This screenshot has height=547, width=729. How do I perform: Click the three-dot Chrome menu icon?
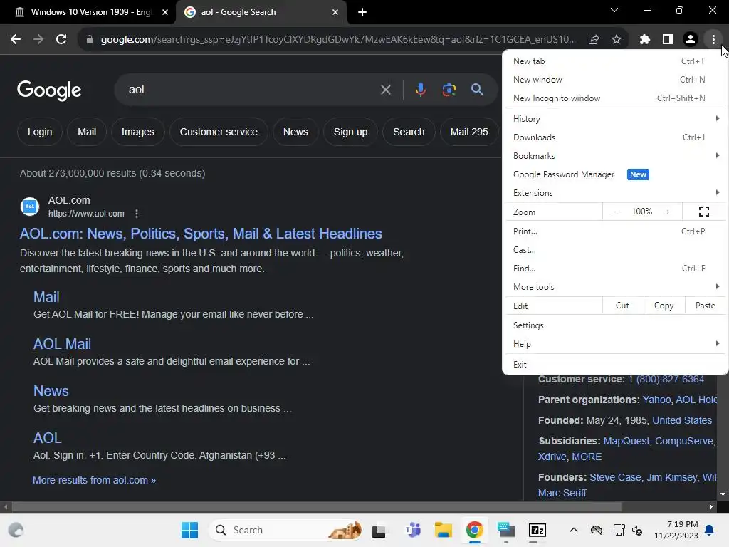pos(713,40)
